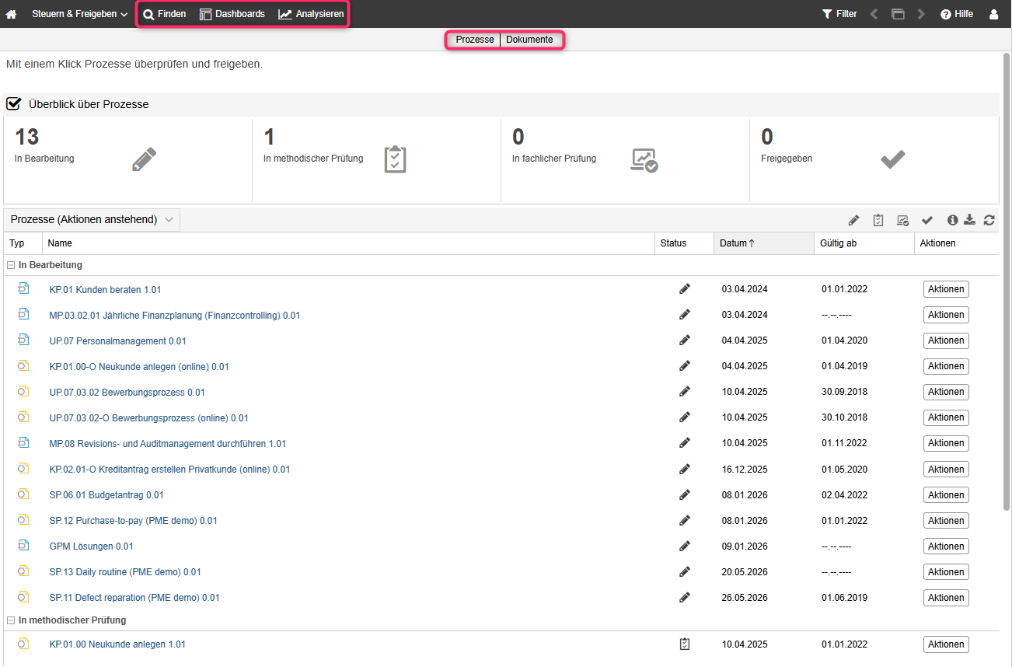Viewport: 1012px width, 667px height.
Task: Open the Finden search view
Action: coord(164,14)
